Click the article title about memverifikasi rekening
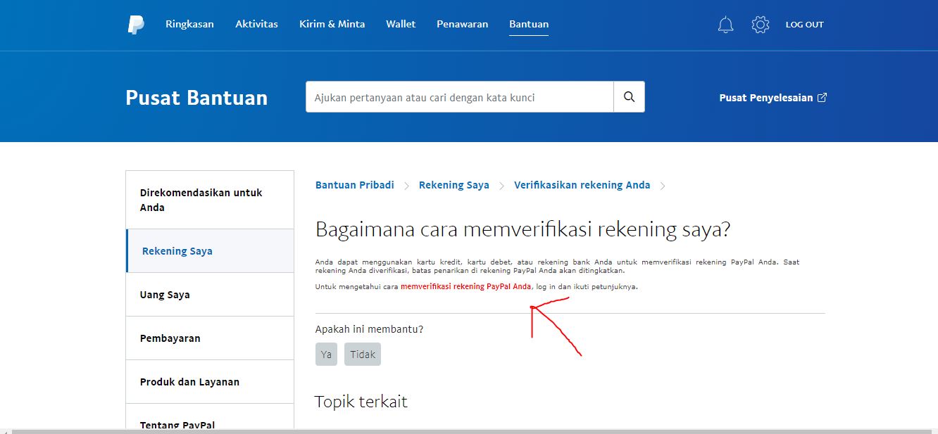The image size is (938, 434). [x=523, y=229]
